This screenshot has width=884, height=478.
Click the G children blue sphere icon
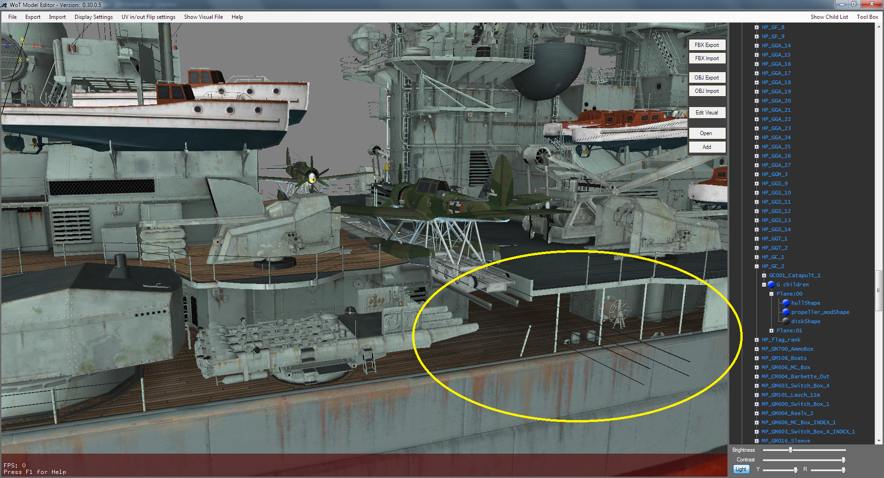[x=771, y=285]
